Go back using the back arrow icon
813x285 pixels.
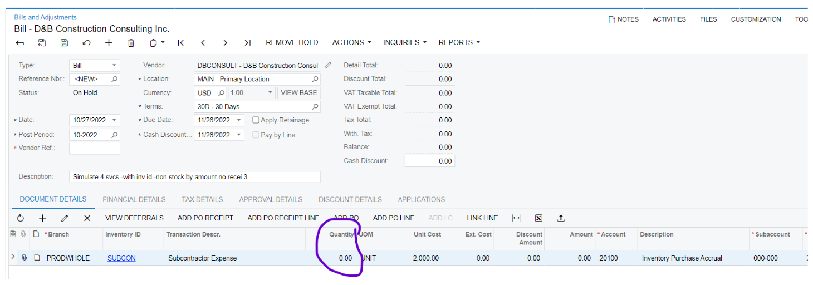tap(20, 43)
